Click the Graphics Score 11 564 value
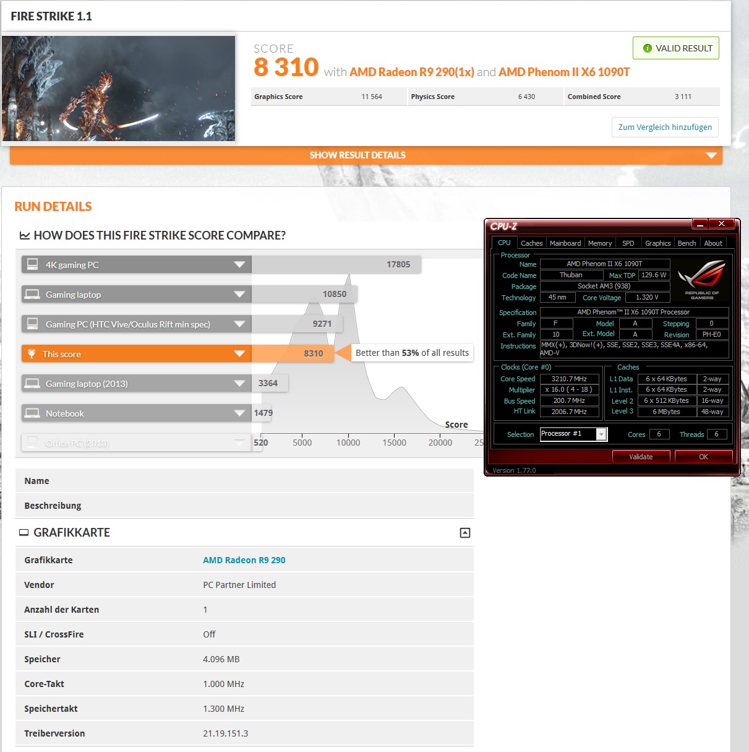This screenshot has height=752, width=749. 372,97
